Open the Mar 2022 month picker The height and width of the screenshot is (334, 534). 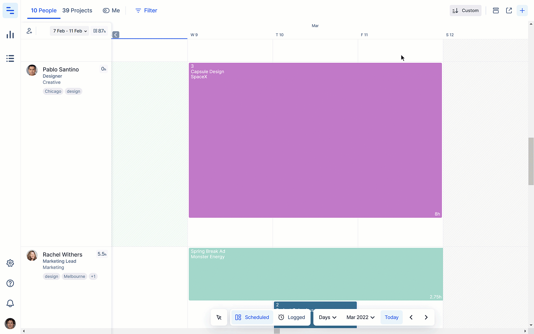tap(360, 317)
